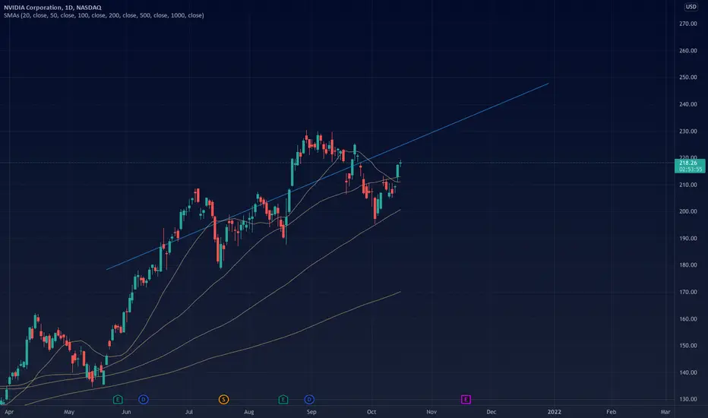Click the current price label 218.26
Screen dimensions: 708x418
click(688, 163)
